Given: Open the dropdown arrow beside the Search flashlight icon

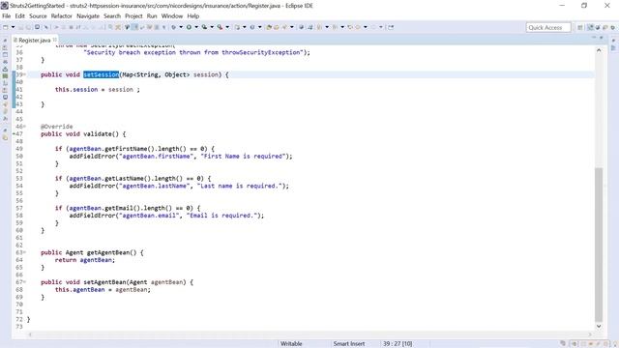Looking at the screenshot, I should coord(292,27).
